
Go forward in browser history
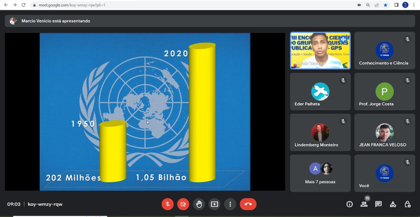pos(15,5)
